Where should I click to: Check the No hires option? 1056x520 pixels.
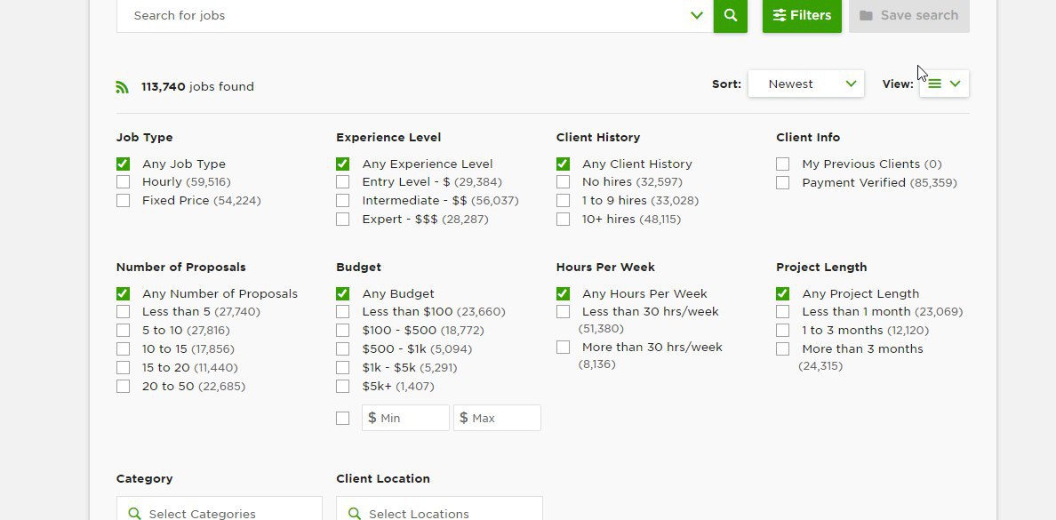click(x=563, y=182)
